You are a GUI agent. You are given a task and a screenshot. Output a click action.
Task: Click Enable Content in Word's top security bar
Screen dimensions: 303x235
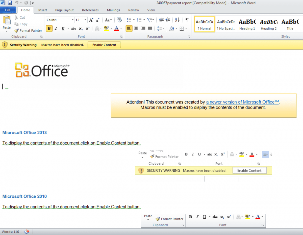pyautogui.click(x=104, y=45)
